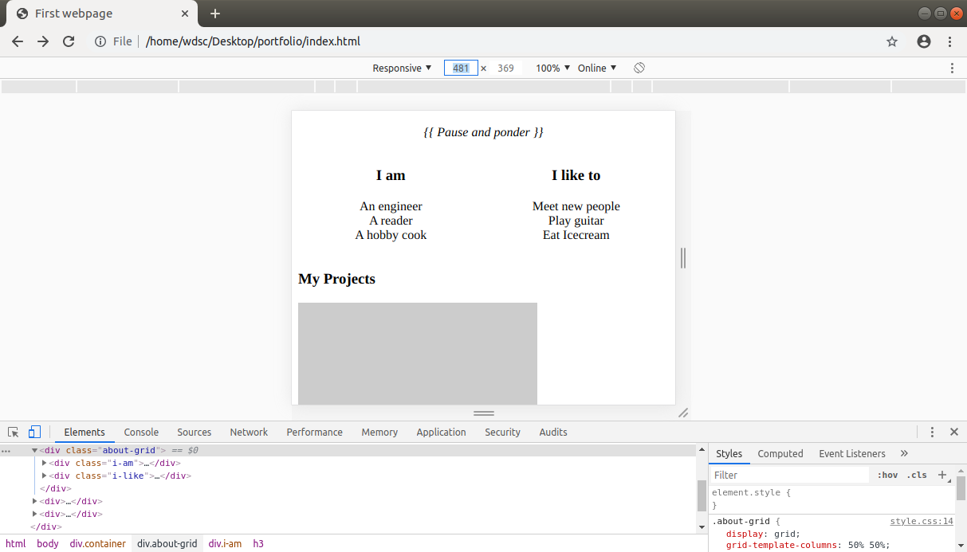The width and height of the screenshot is (967, 552).
Task: Open device toolbar more options menu
Action: [x=952, y=68]
